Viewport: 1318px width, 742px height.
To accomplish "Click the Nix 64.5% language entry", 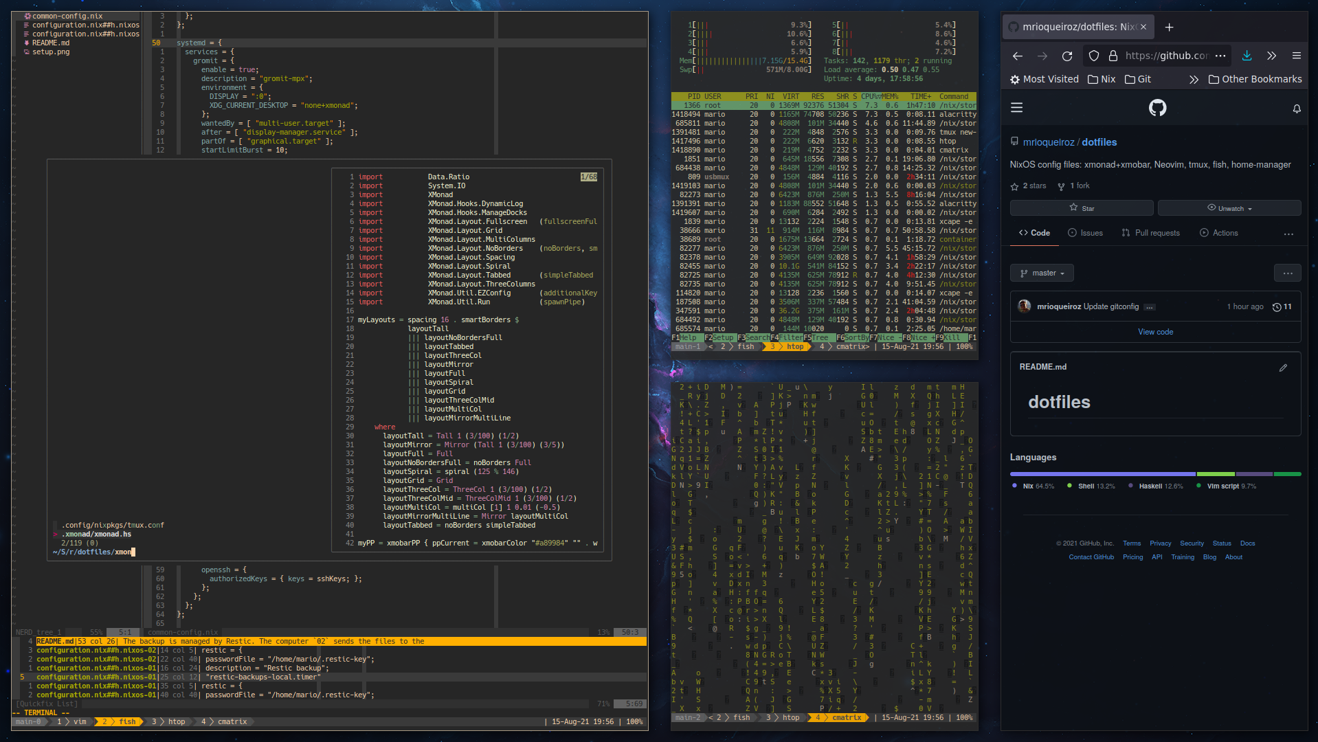I will [x=1033, y=486].
